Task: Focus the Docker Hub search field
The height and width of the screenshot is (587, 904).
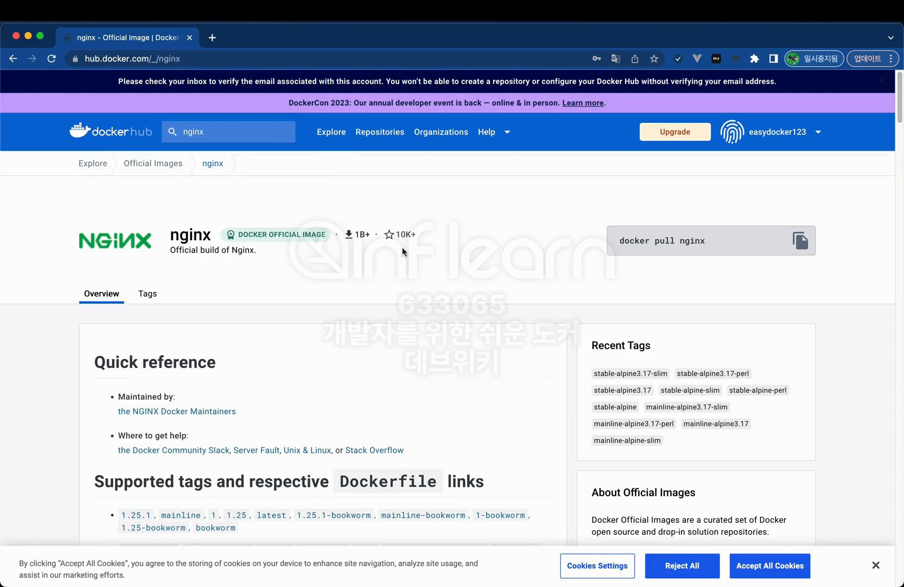Action: pyautogui.click(x=228, y=132)
